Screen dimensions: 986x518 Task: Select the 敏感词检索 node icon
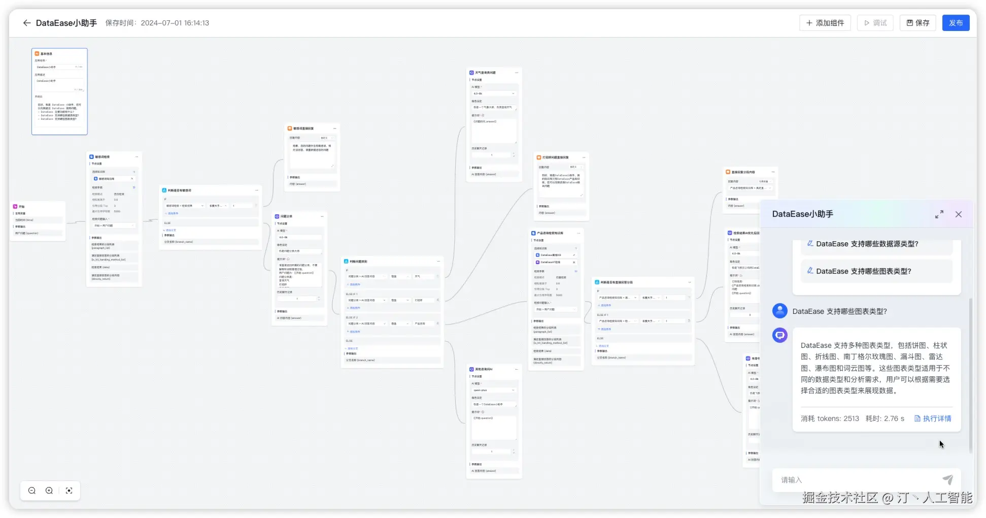(x=92, y=157)
